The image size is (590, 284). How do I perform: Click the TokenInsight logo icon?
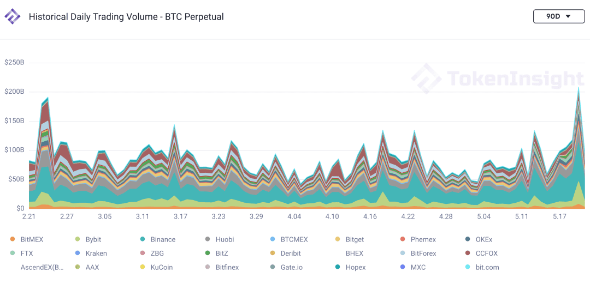[x=13, y=16]
